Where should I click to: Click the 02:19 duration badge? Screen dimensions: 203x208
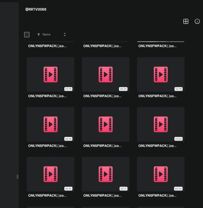point(69,139)
